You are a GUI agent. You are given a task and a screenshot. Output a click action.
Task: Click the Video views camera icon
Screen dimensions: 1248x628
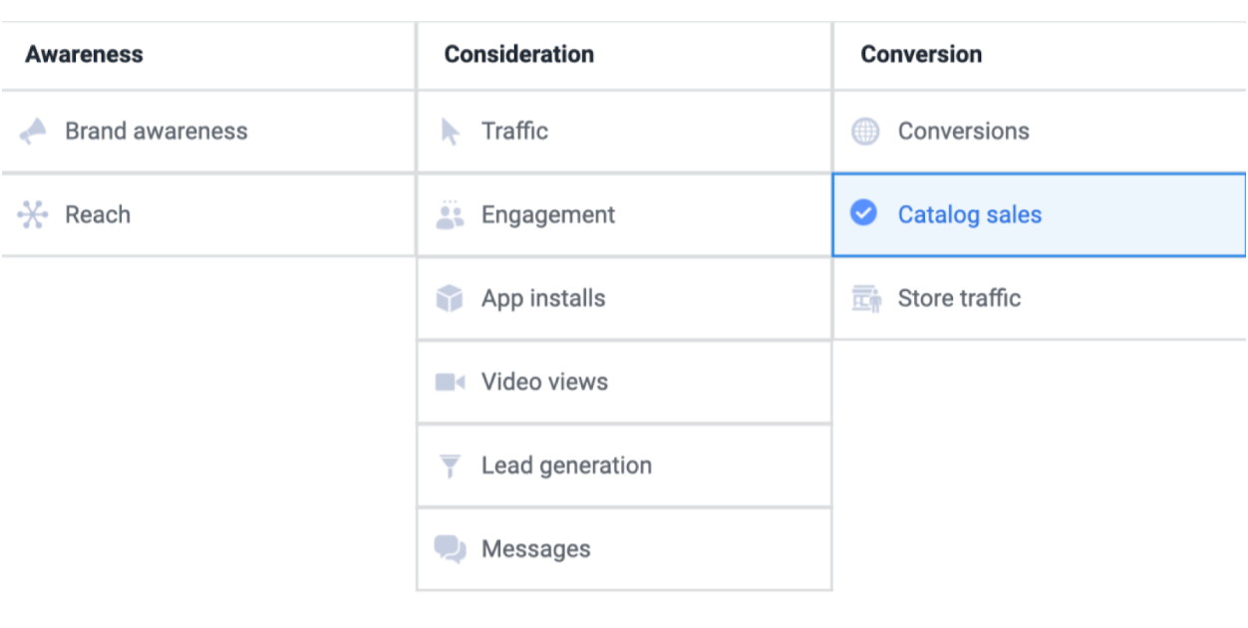[x=451, y=382]
